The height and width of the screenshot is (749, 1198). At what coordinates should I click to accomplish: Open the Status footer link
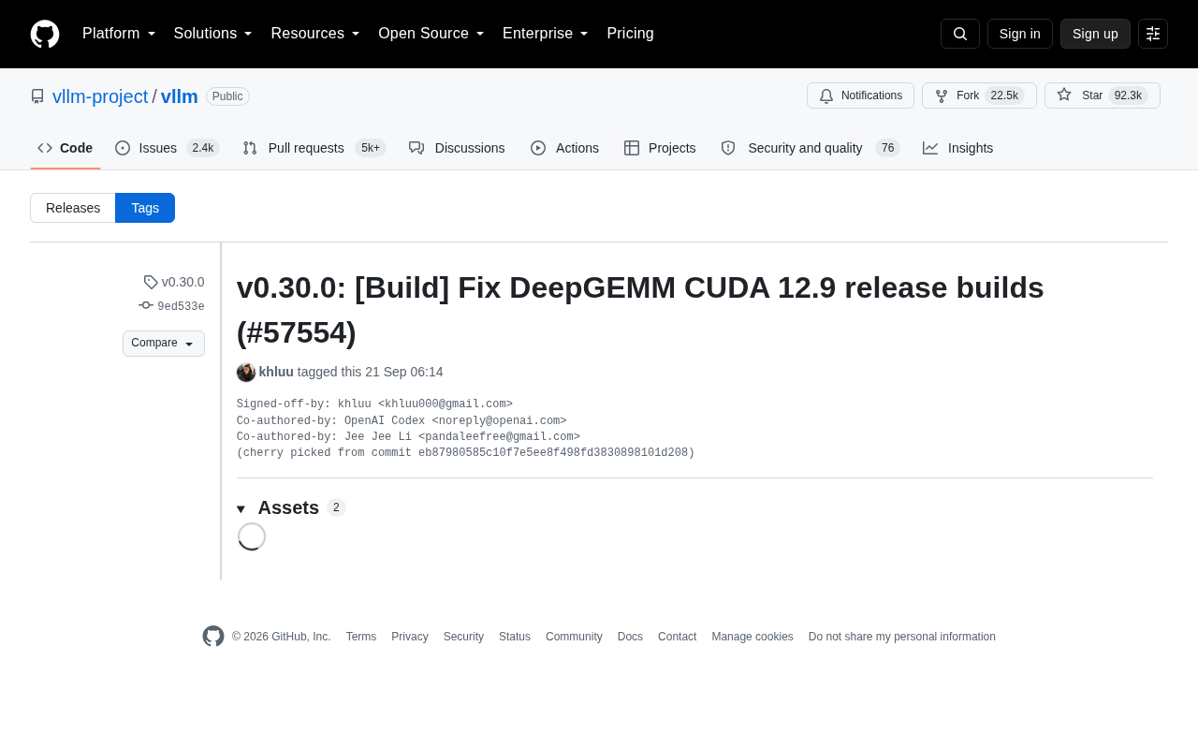(x=515, y=637)
